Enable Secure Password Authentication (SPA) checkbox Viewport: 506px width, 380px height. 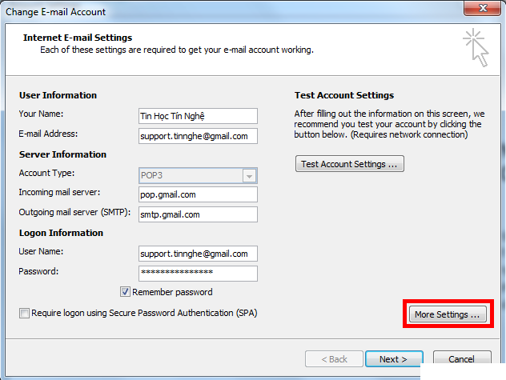(24, 313)
